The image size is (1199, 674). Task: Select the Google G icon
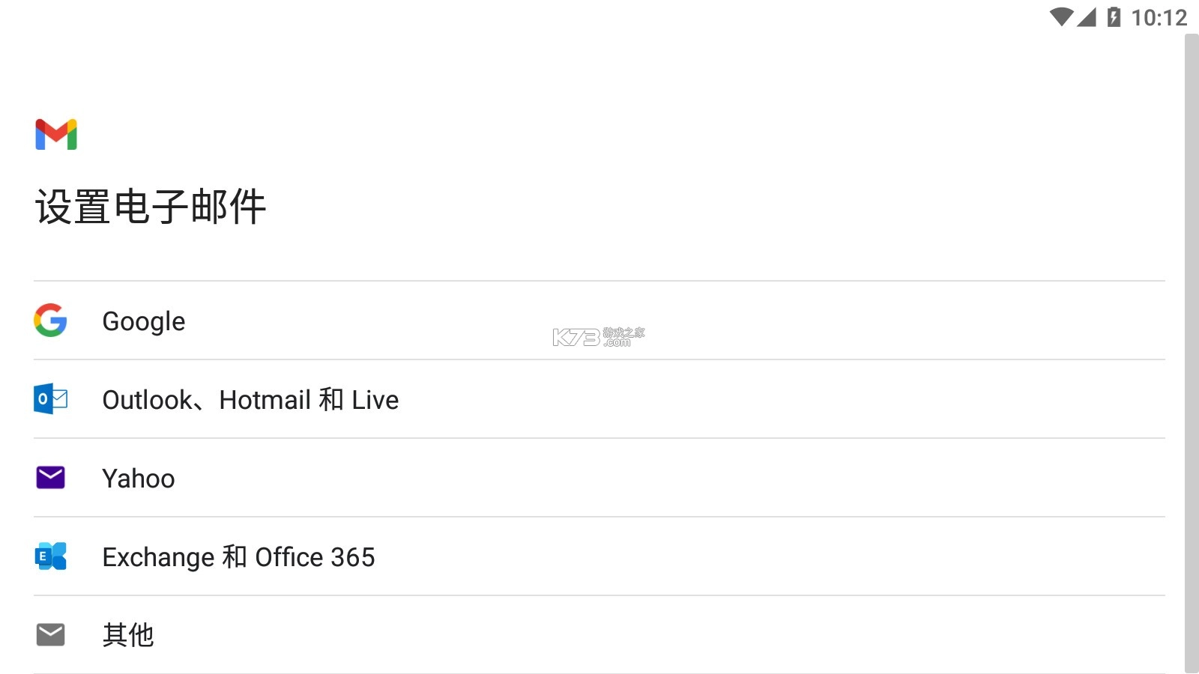49,321
